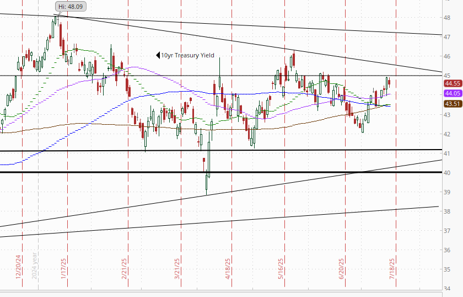Click the 35 price axis label
Screen dimensions: 463x297
(447, 269)
